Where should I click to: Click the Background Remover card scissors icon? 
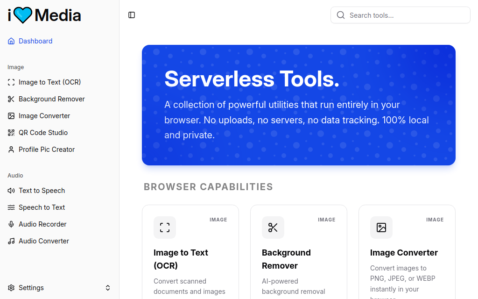point(273,228)
